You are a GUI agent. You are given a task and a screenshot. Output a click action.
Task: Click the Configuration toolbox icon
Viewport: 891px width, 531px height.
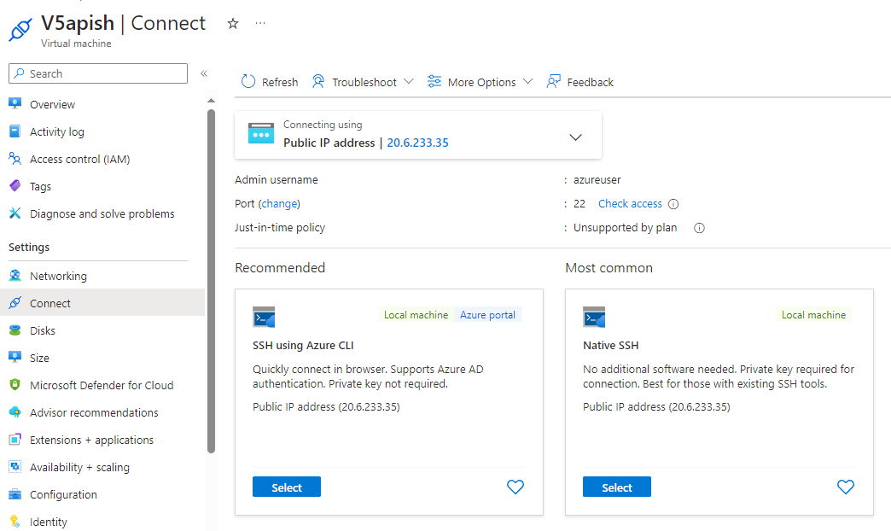click(15, 494)
